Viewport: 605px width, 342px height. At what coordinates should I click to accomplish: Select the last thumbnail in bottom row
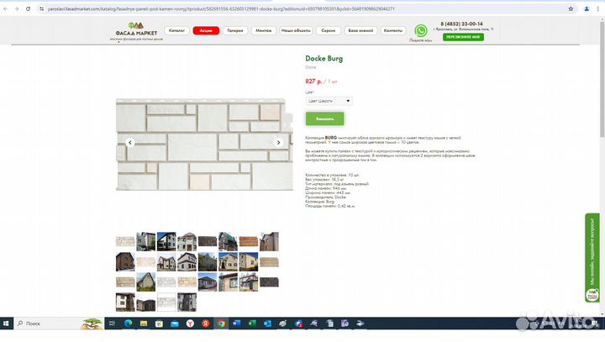point(187,302)
